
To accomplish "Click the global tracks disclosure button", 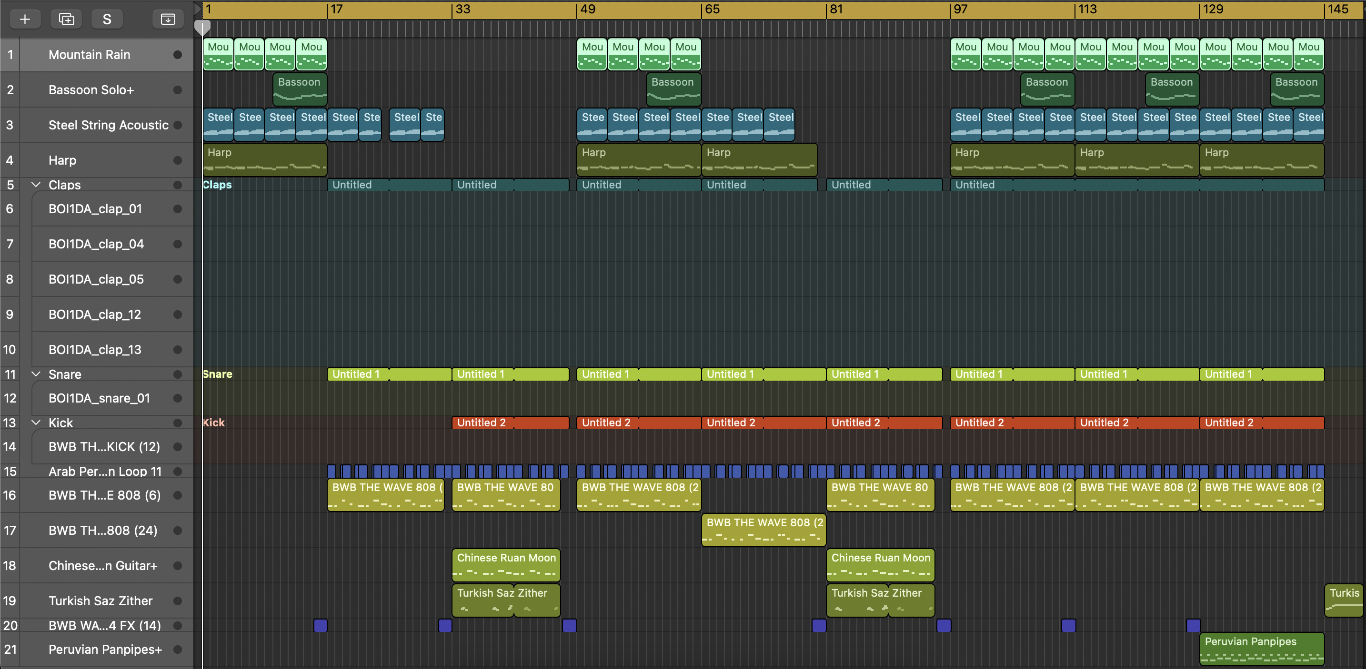I will 168,20.
